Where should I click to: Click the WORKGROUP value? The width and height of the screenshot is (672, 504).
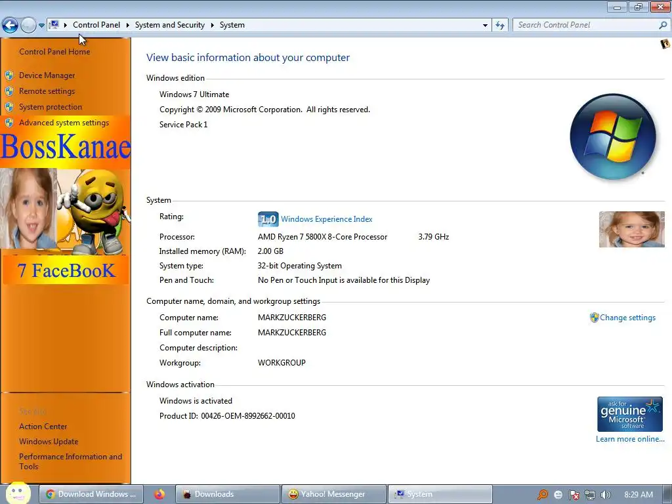click(x=282, y=362)
